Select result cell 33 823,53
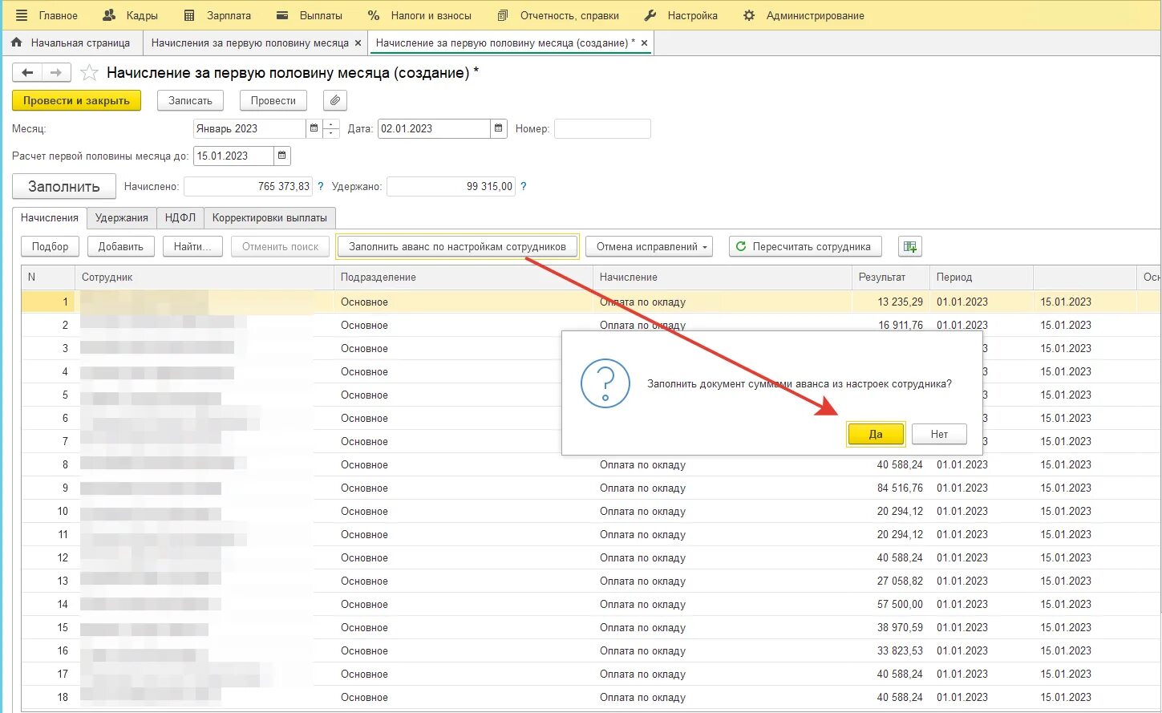This screenshot has height=713, width=1162. coord(890,650)
